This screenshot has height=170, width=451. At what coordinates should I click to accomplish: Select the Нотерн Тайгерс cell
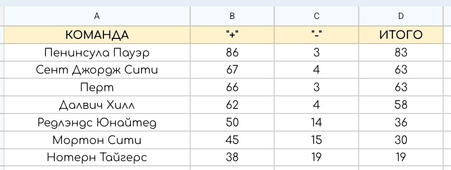tap(97, 157)
